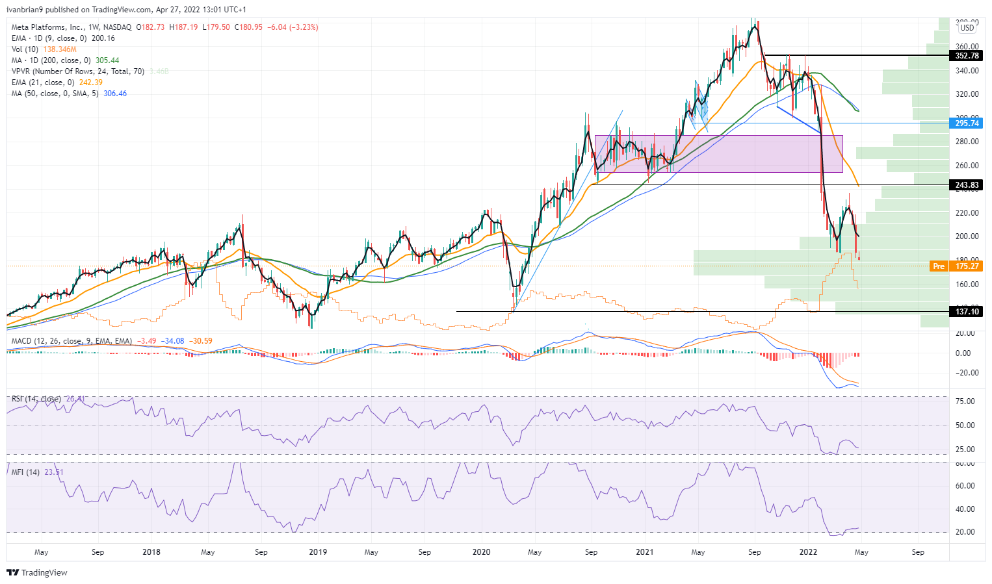The height and width of the screenshot is (584, 992).
Task: Click the C180.95 close price value
Action: tap(248, 27)
